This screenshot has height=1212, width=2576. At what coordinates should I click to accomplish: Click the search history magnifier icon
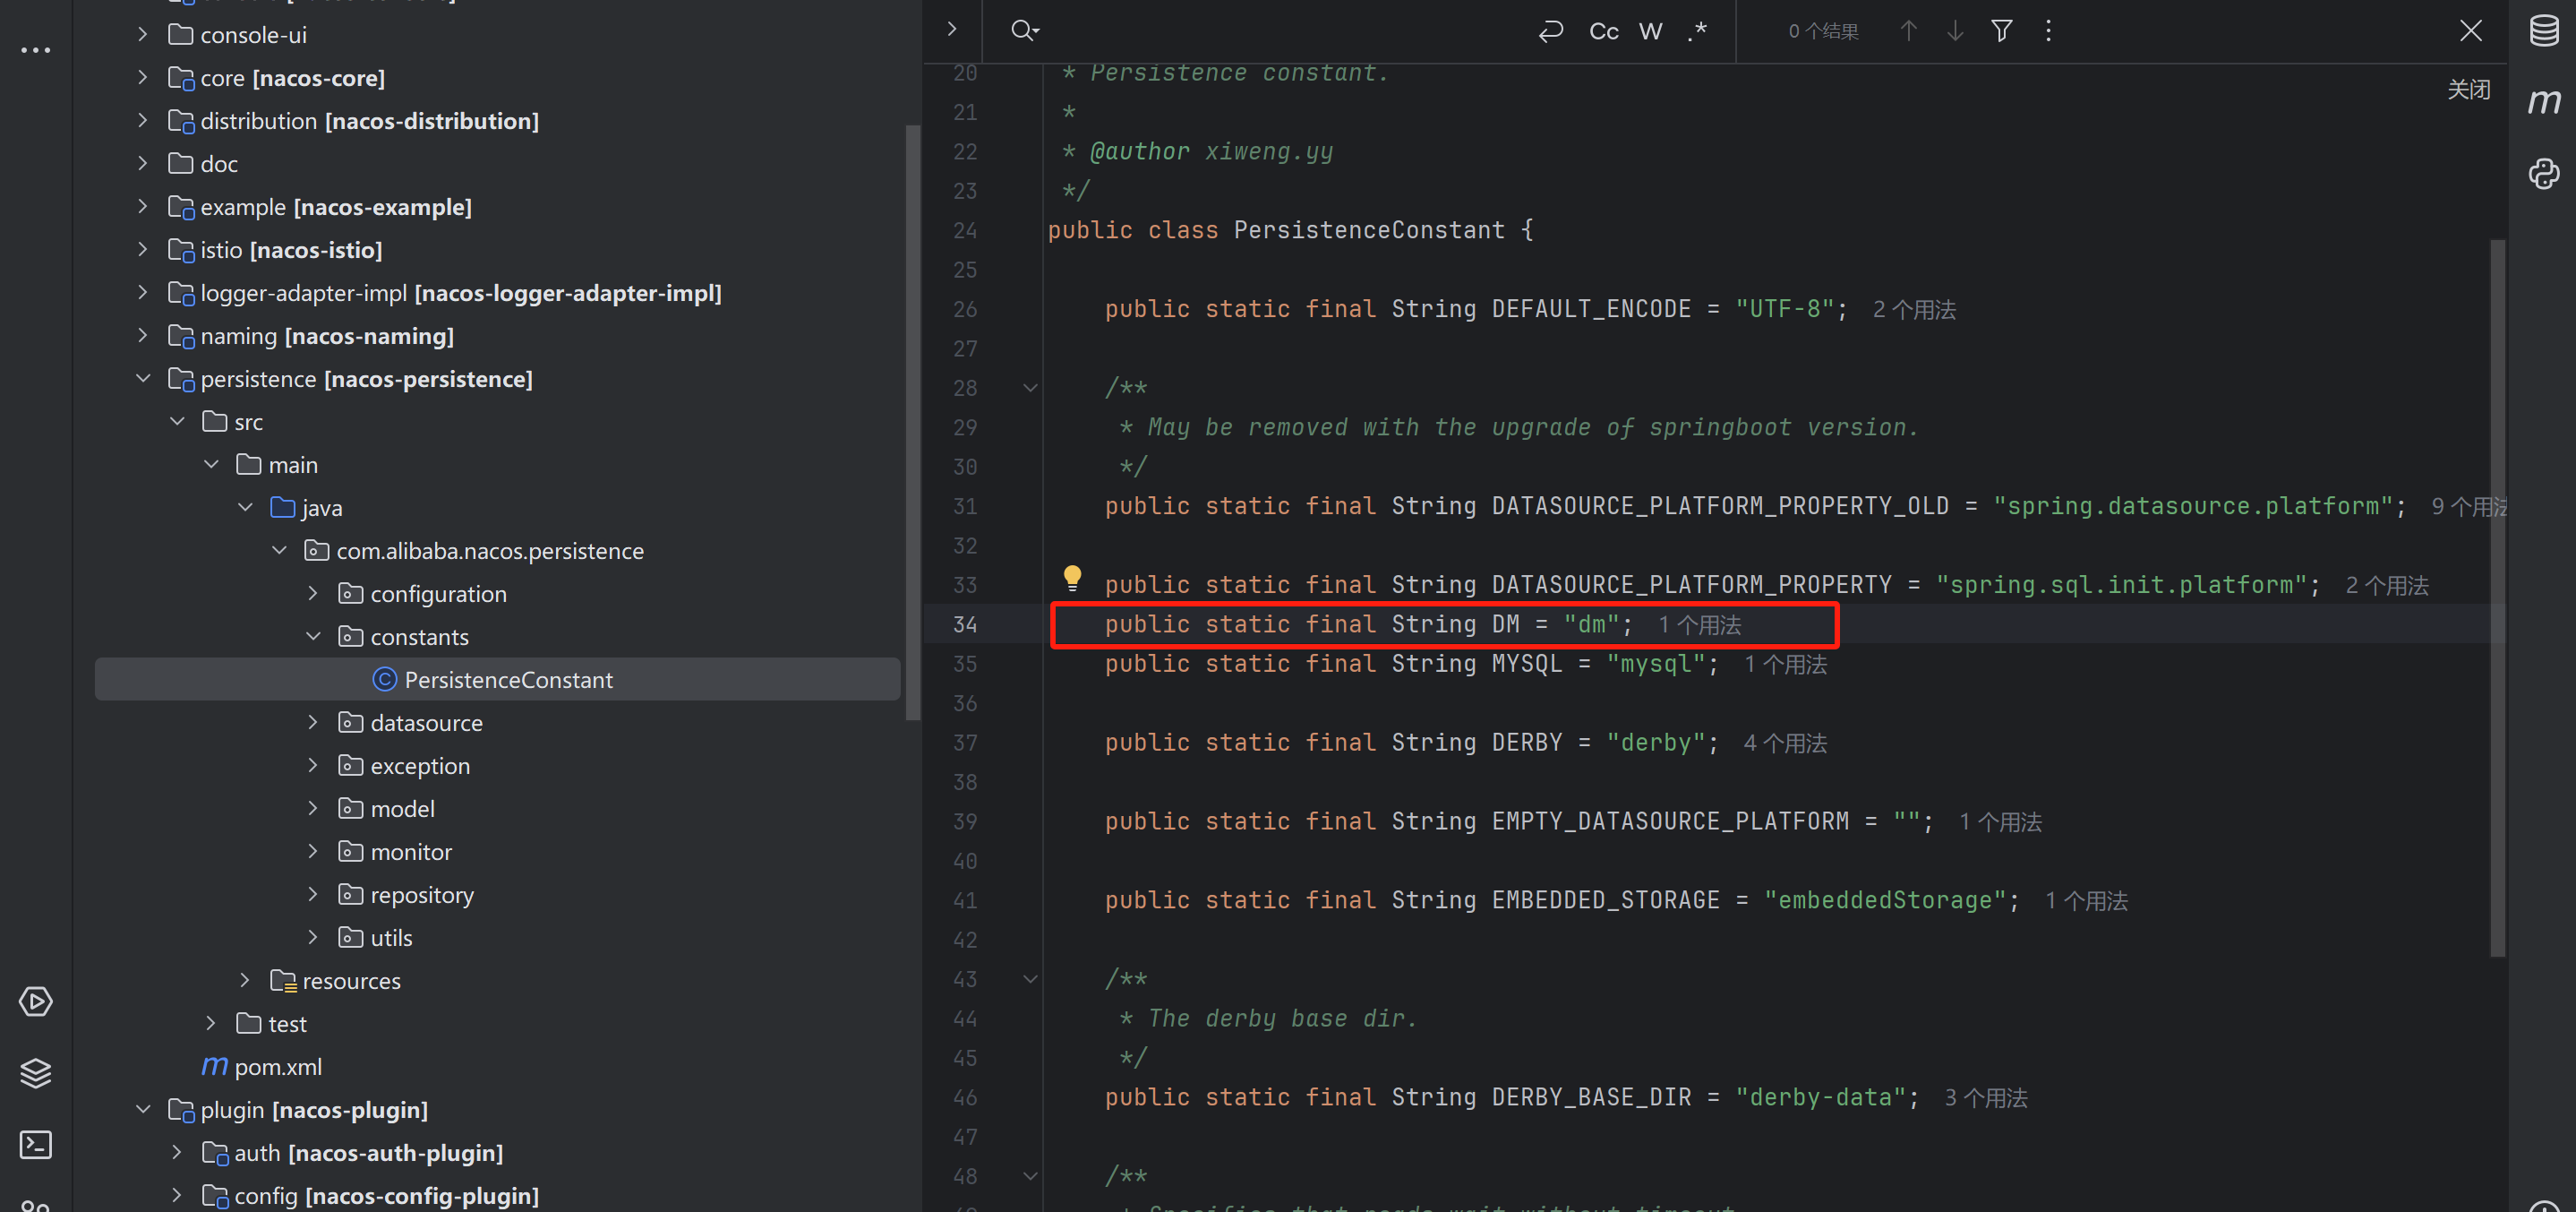(1024, 31)
